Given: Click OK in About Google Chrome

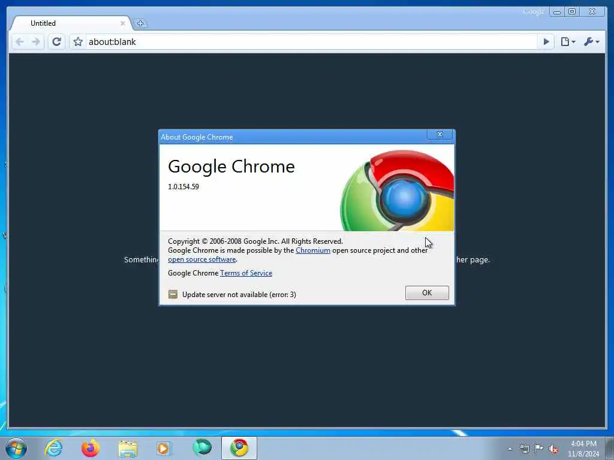Looking at the screenshot, I should [427, 293].
